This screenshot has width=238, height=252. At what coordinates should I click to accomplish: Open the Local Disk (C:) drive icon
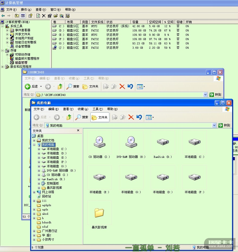point(194,142)
